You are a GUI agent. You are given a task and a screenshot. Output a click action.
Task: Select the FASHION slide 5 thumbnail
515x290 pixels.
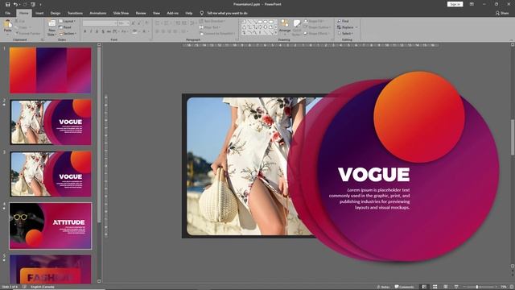click(x=51, y=269)
